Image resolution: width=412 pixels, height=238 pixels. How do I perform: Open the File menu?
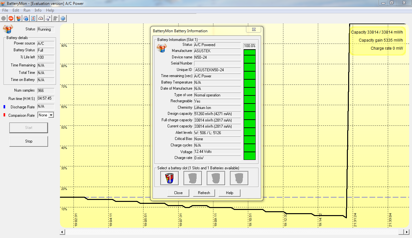tap(5, 10)
